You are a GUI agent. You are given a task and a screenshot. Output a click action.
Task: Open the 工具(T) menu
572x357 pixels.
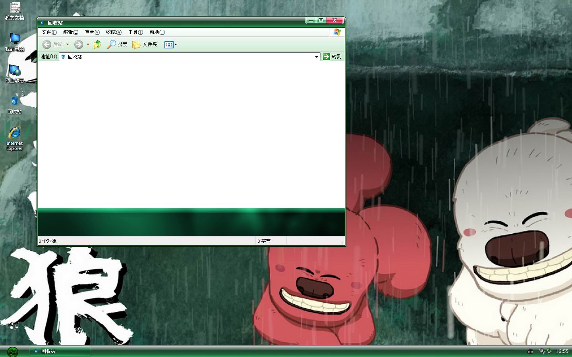135,32
